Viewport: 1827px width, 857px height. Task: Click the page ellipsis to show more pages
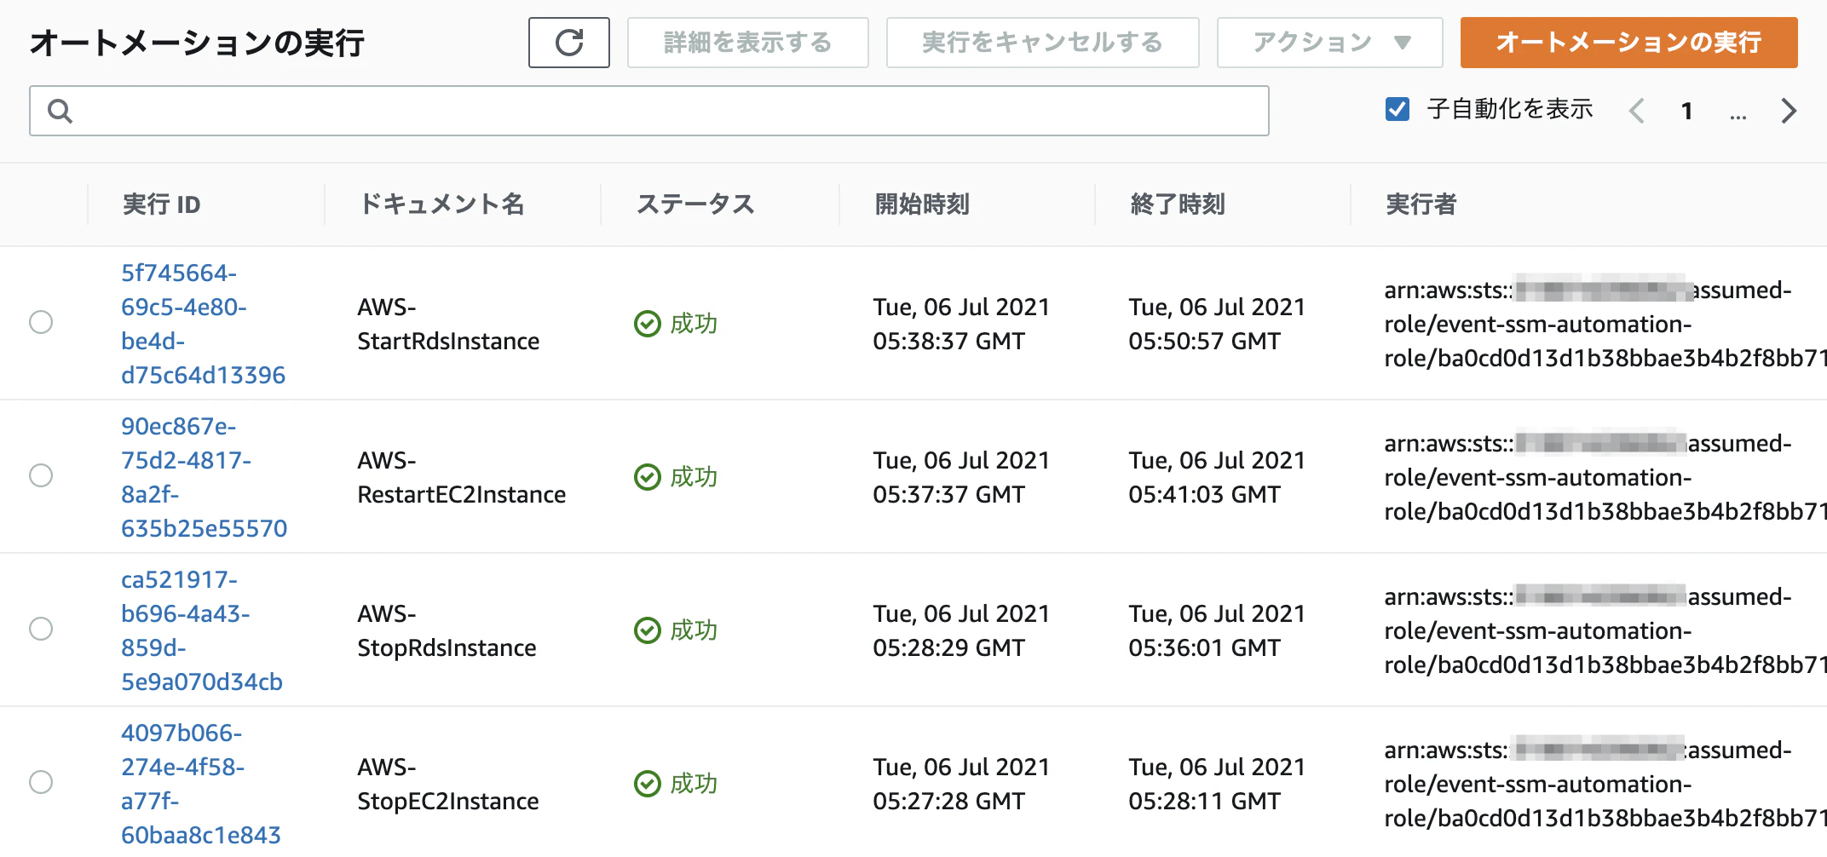coord(1738,113)
